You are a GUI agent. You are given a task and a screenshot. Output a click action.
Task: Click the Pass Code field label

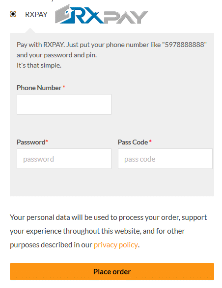pyautogui.click(x=133, y=142)
